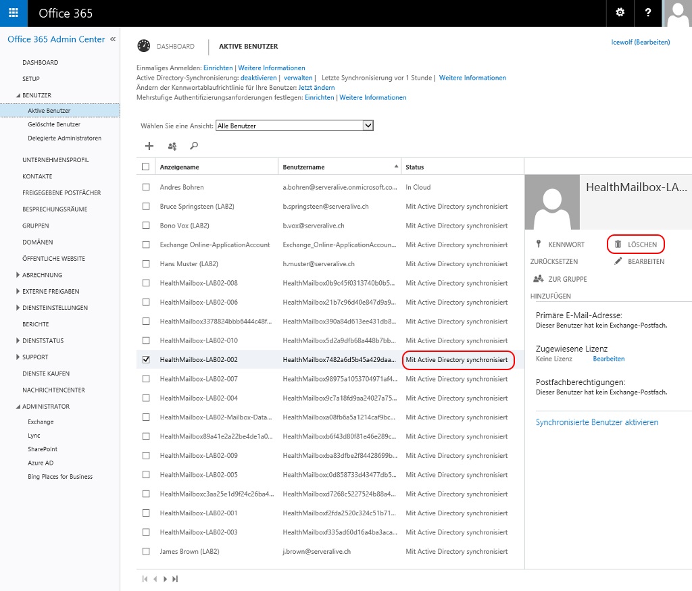Open SharePoint under Administrator

(43, 449)
